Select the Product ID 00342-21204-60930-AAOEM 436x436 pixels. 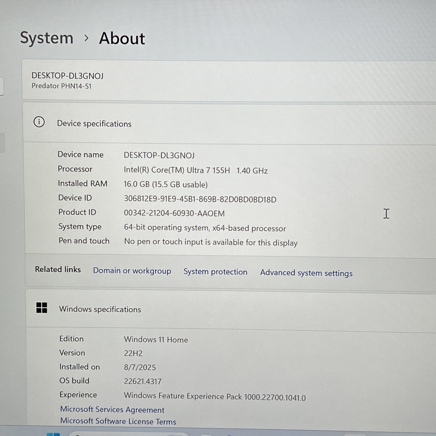[x=174, y=213]
